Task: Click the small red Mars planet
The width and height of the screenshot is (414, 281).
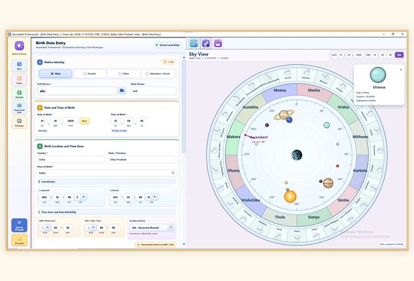Action: (x=337, y=166)
